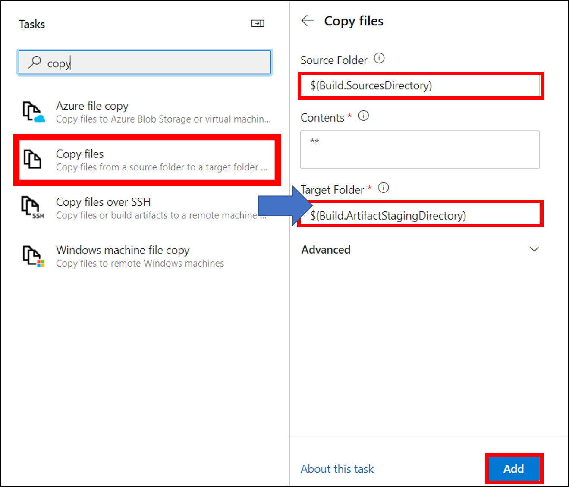
Task: Choose Windows machine file copy task
Action: point(123,250)
